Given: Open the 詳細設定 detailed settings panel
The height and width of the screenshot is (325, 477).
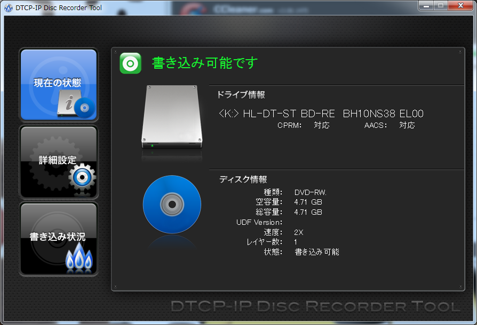Looking at the screenshot, I should (59, 162).
